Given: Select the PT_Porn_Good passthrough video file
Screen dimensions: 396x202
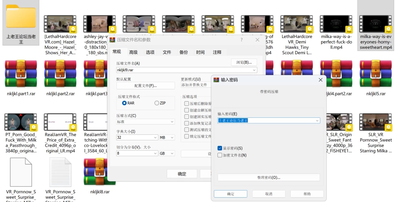Looking at the screenshot, I should coord(21,122).
